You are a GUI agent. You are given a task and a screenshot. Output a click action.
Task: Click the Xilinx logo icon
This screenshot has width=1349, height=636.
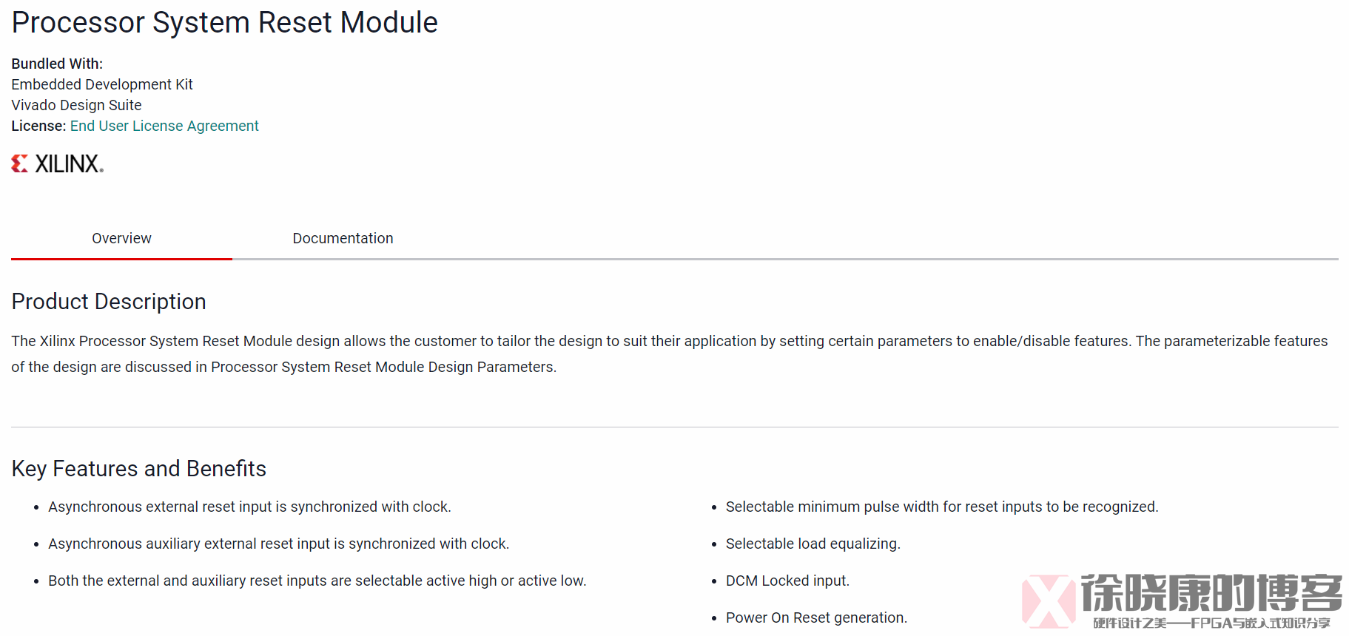tap(20, 163)
